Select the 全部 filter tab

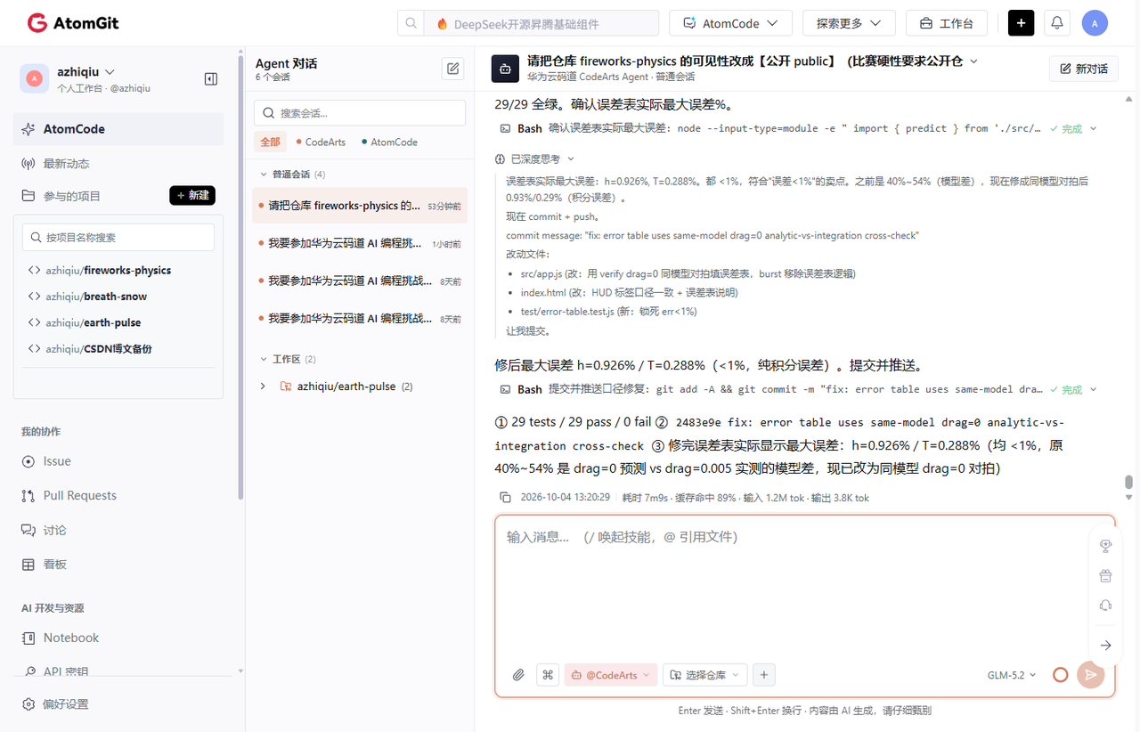[x=270, y=142]
